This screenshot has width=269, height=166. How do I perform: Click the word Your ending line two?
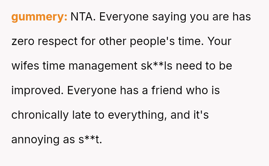(x=219, y=41)
